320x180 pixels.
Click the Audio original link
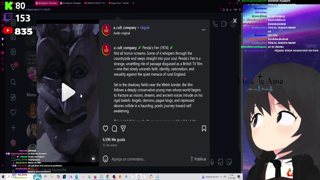pyautogui.click(x=121, y=33)
